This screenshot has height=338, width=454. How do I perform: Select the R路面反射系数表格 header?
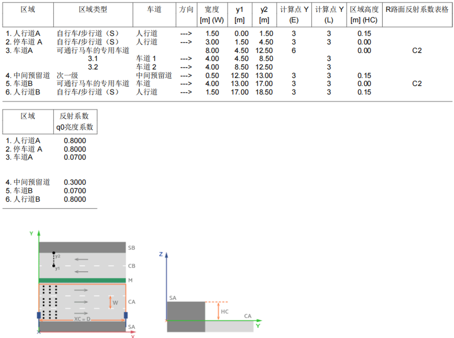click(x=417, y=10)
